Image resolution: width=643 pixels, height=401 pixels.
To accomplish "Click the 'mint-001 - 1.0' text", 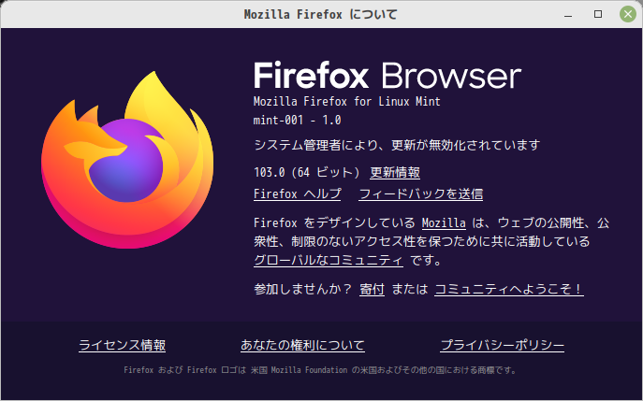I will [298, 120].
